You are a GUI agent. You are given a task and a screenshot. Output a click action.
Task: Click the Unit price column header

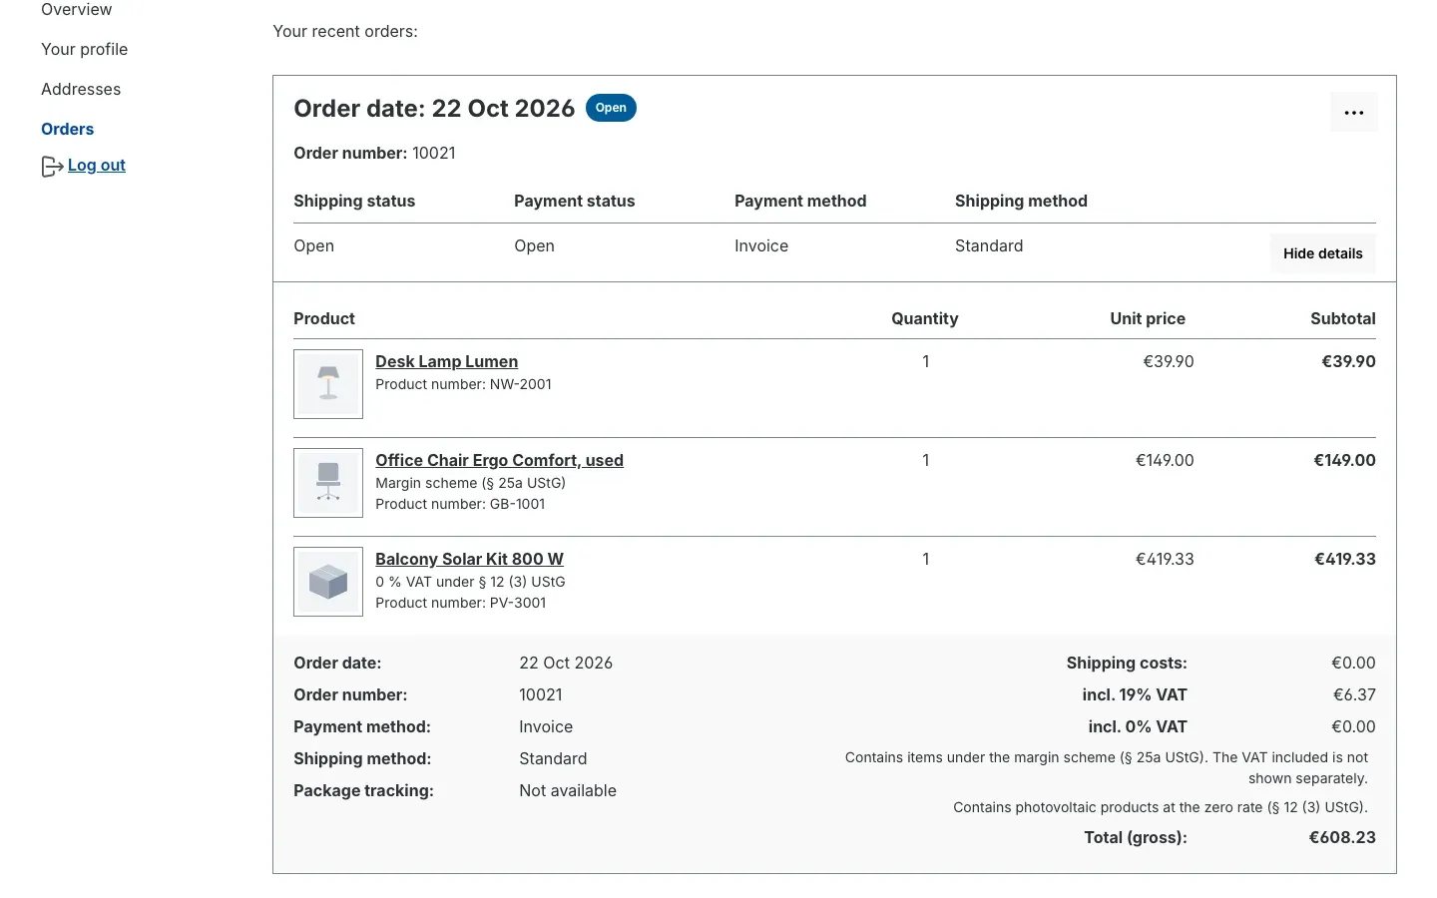pos(1148,319)
